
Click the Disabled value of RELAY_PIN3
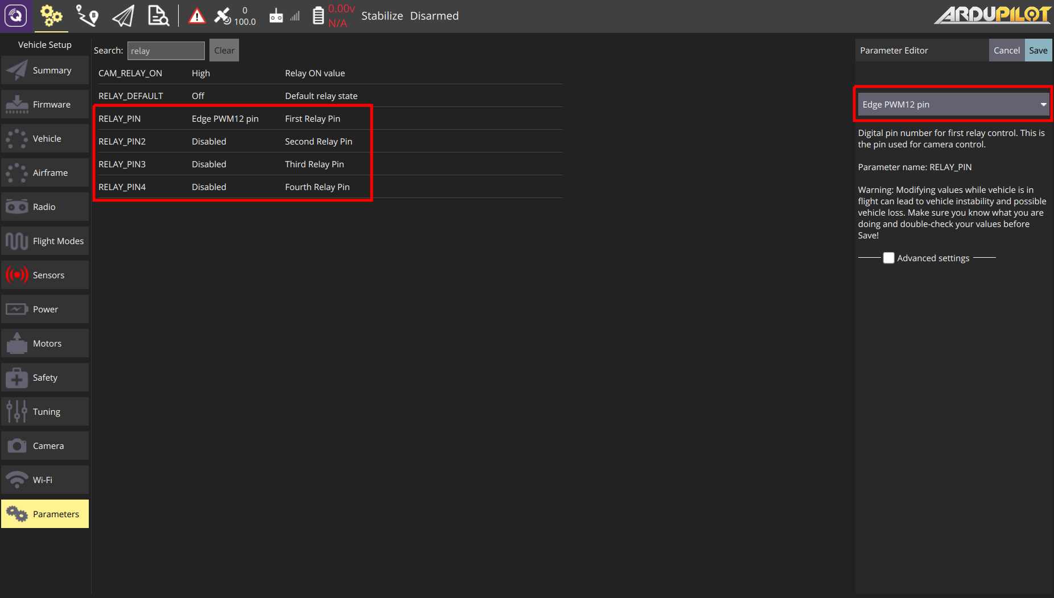[x=209, y=164]
